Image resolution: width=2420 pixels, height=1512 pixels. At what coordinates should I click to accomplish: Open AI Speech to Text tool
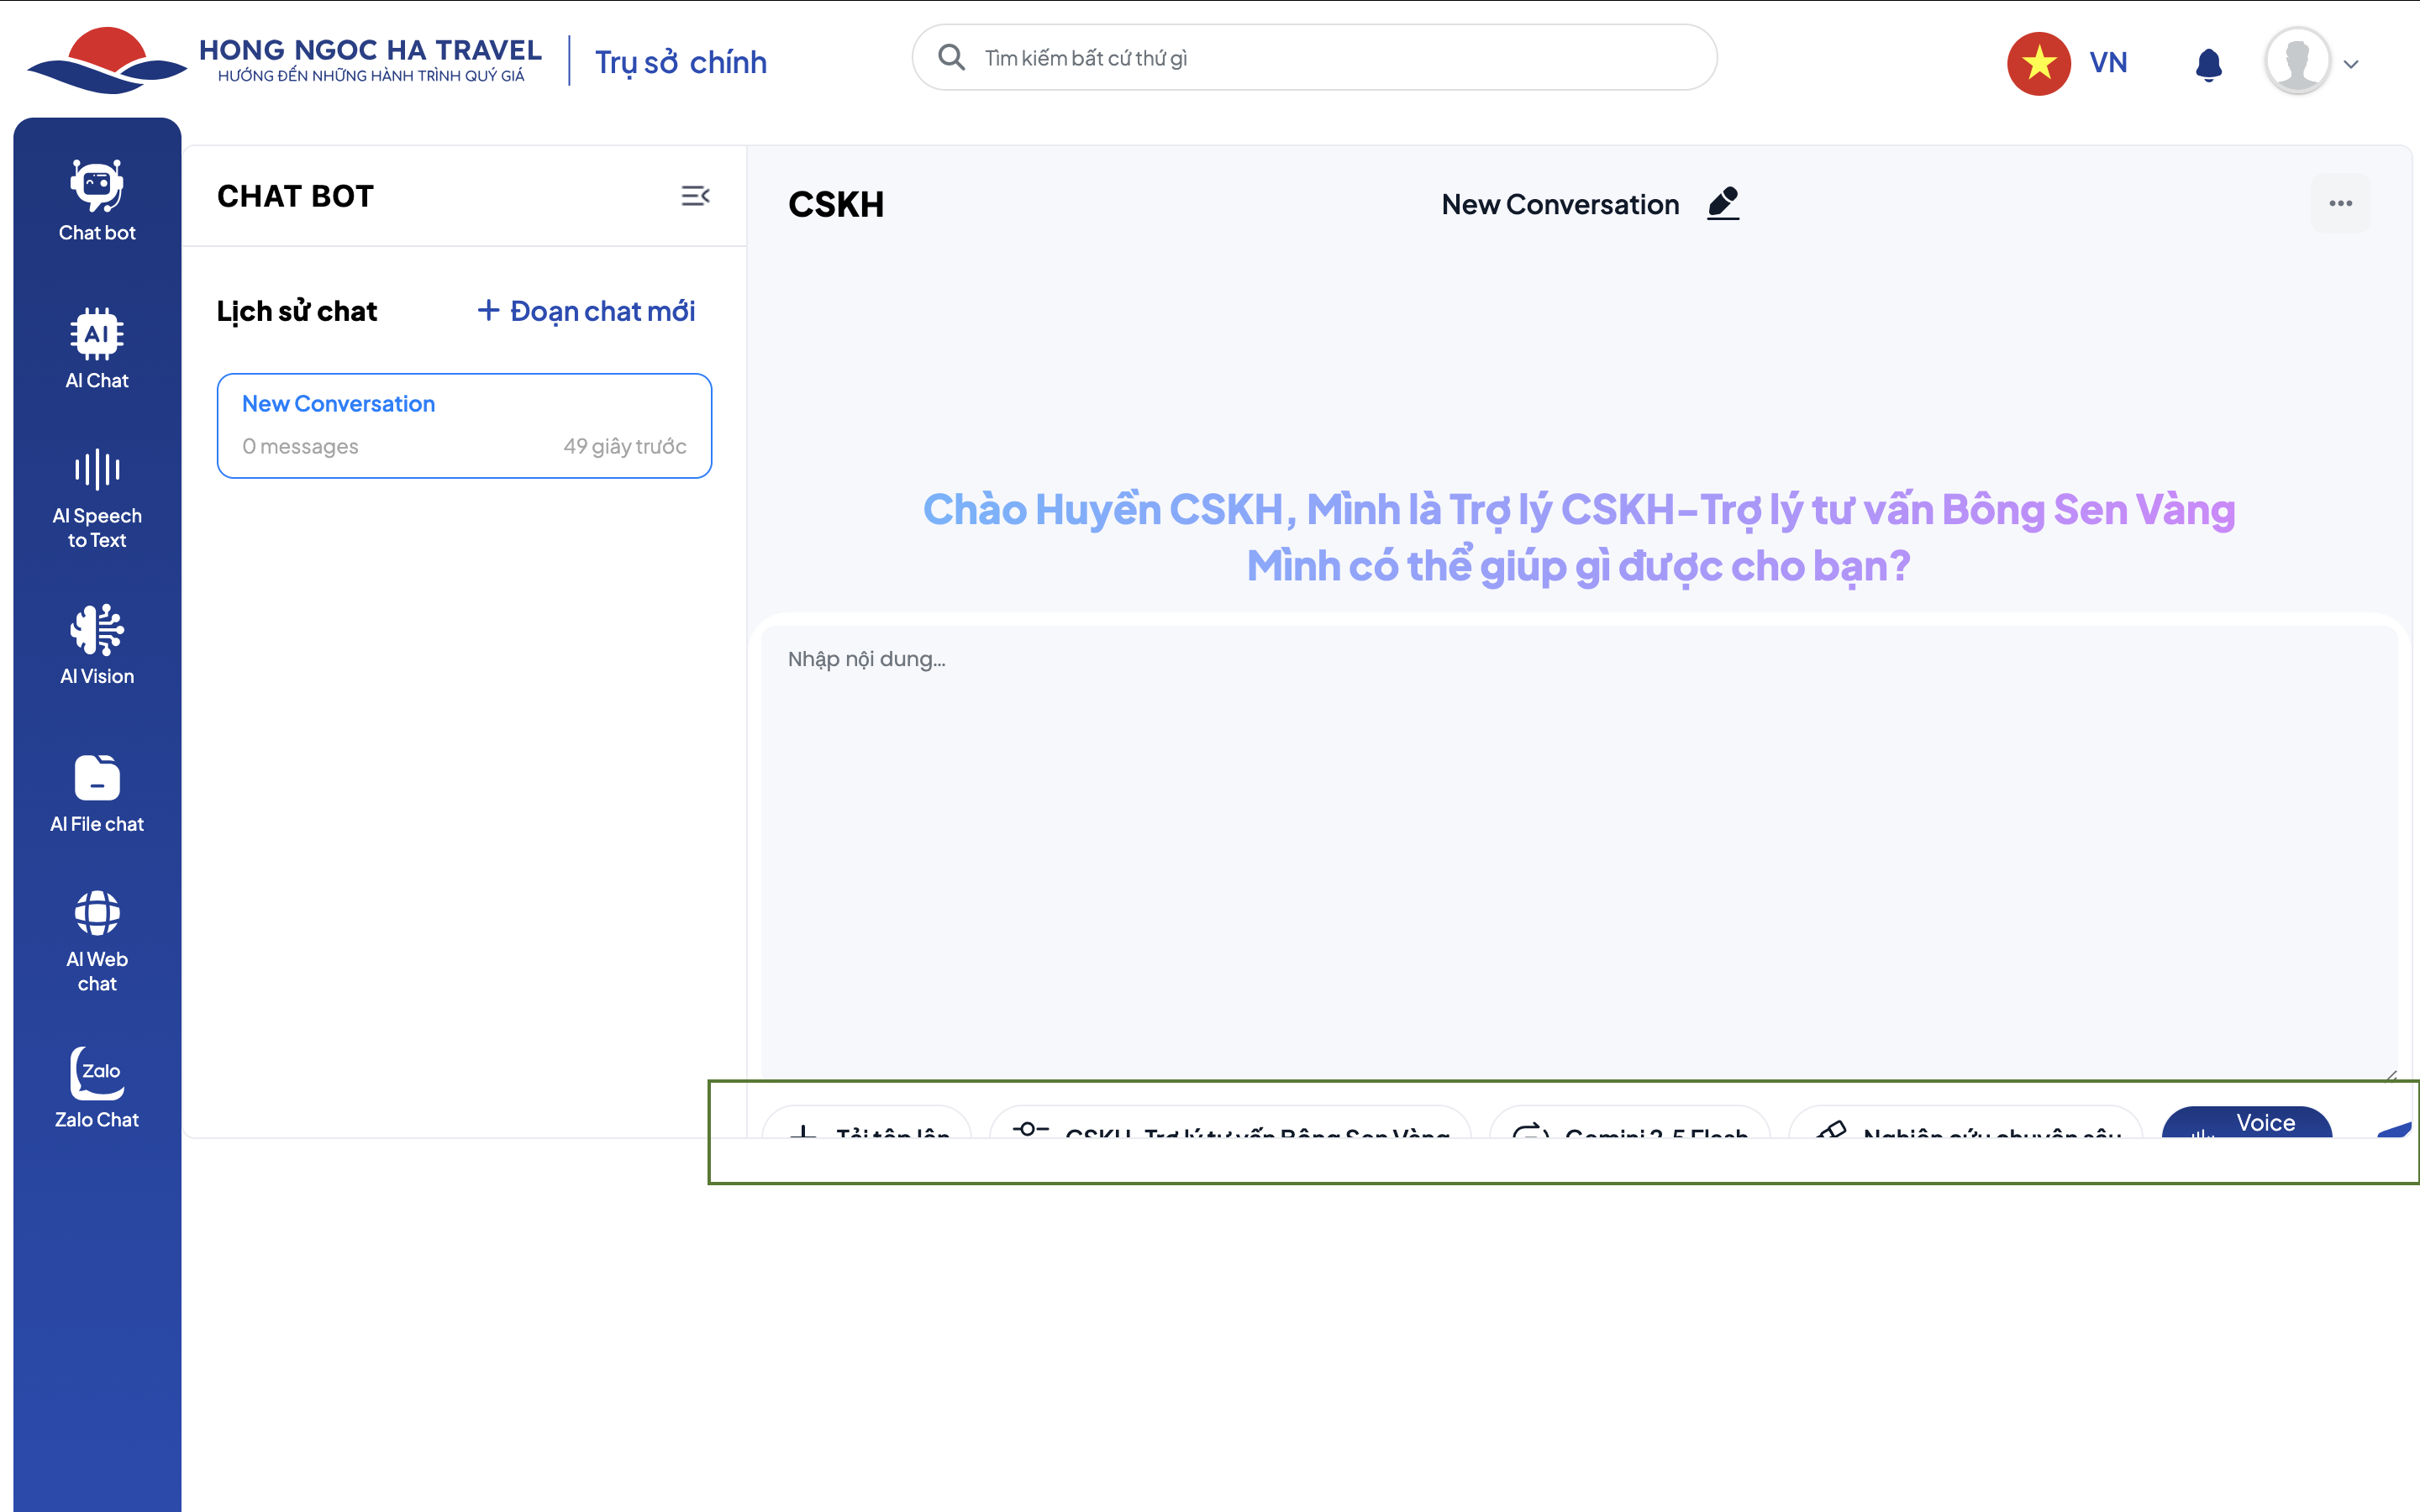click(97, 499)
